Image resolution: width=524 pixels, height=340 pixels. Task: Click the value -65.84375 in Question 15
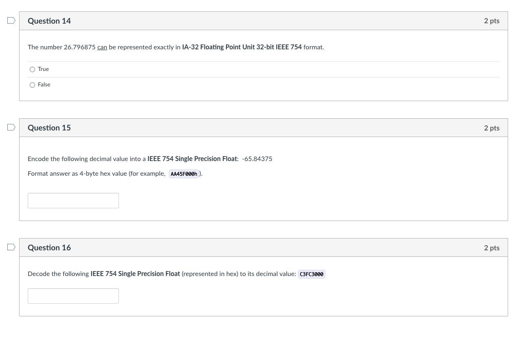257,159
